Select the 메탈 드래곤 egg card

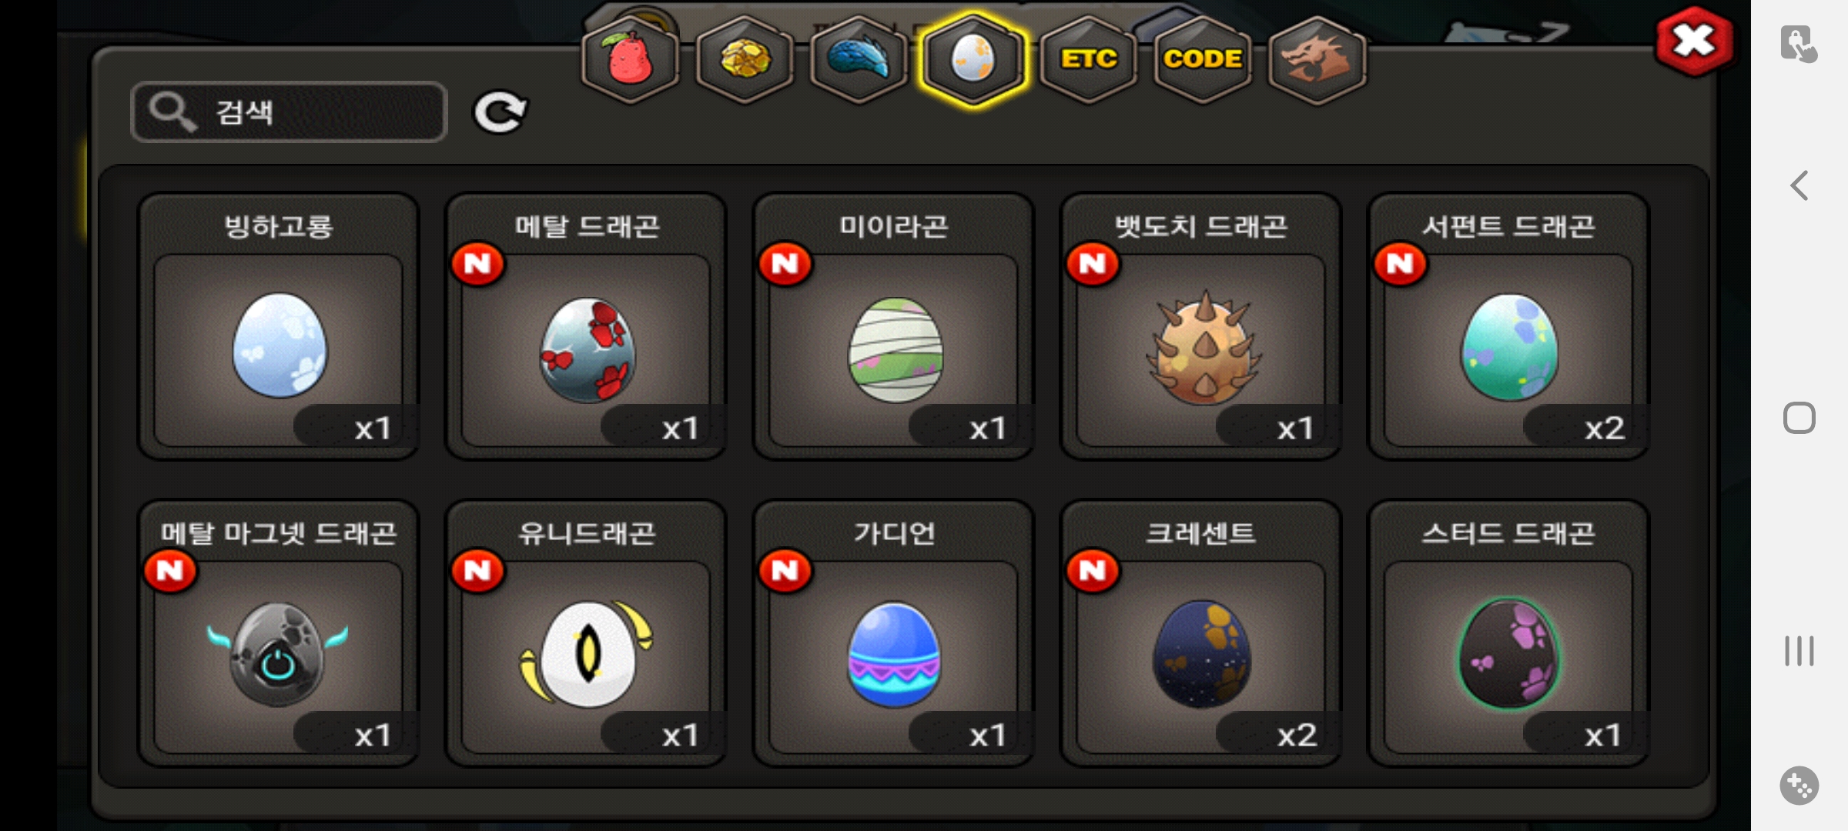[586, 326]
